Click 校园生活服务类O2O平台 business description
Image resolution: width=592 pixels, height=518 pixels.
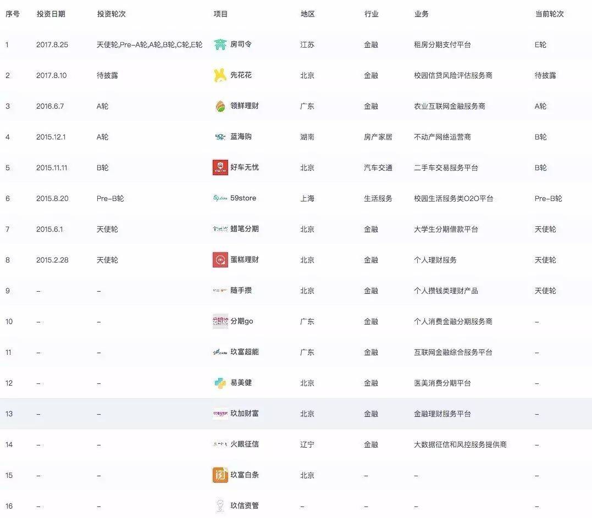[x=453, y=198]
